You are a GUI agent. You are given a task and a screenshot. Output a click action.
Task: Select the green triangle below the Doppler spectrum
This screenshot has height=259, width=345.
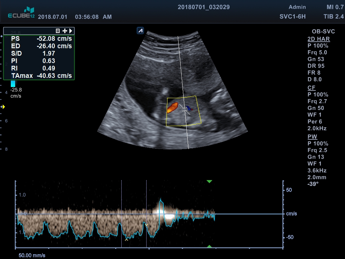(x=209, y=247)
